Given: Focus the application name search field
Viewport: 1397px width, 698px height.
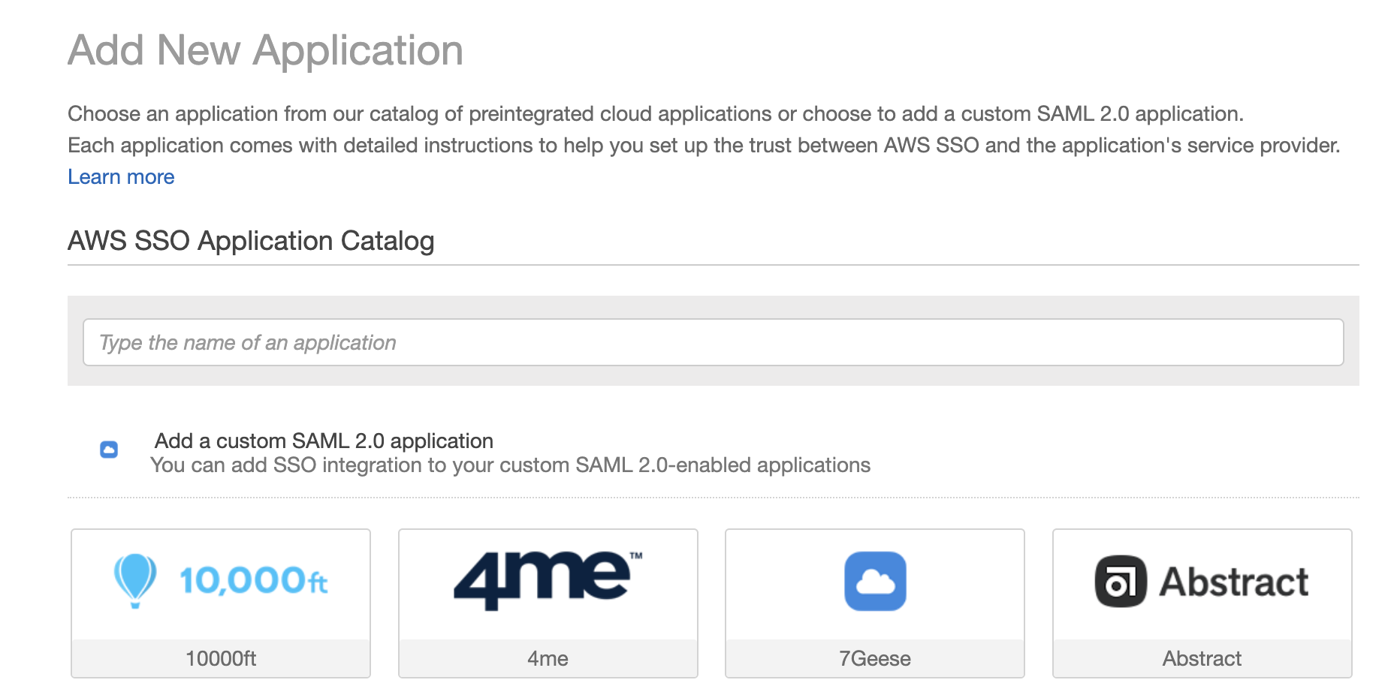Looking at the screenshot, I should [713, 342].
